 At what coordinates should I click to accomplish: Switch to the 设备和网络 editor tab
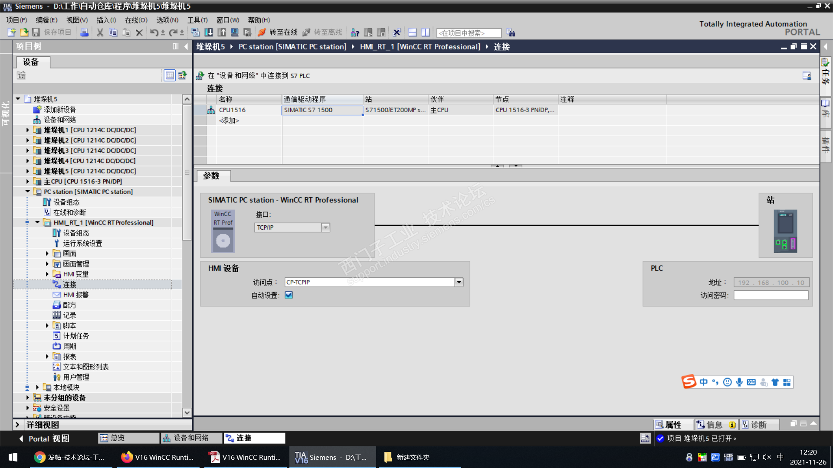191,438
